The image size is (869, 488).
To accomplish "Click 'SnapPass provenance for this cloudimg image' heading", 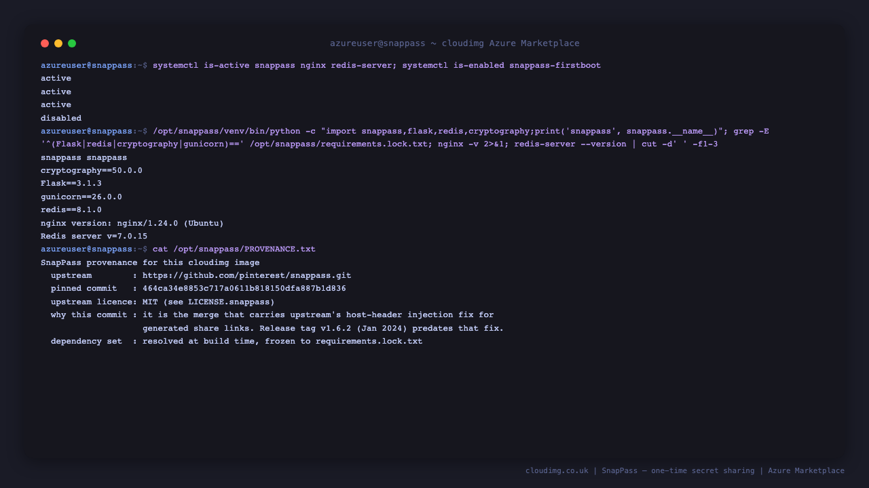I will 150,262.
